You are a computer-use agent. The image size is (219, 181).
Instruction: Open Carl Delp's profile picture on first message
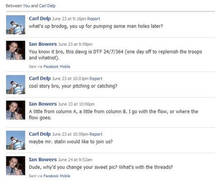pyautogui.click(x=16, y=25)
